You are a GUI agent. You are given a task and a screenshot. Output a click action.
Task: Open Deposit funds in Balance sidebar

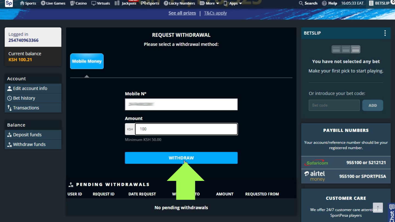(27, 135)
